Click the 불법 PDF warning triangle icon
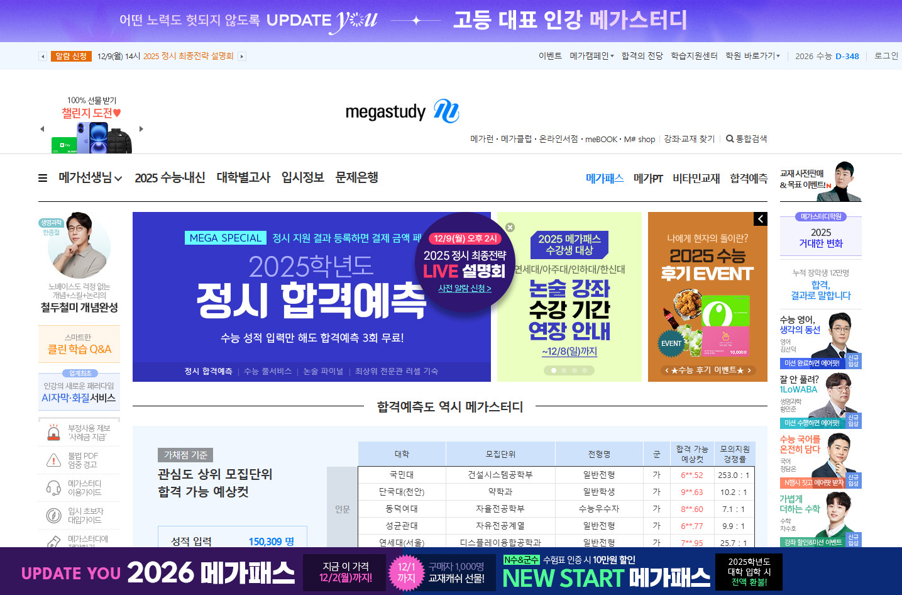The height and width of the screenshot is (595, 902). pyautogui.click(x=53, y=460)
